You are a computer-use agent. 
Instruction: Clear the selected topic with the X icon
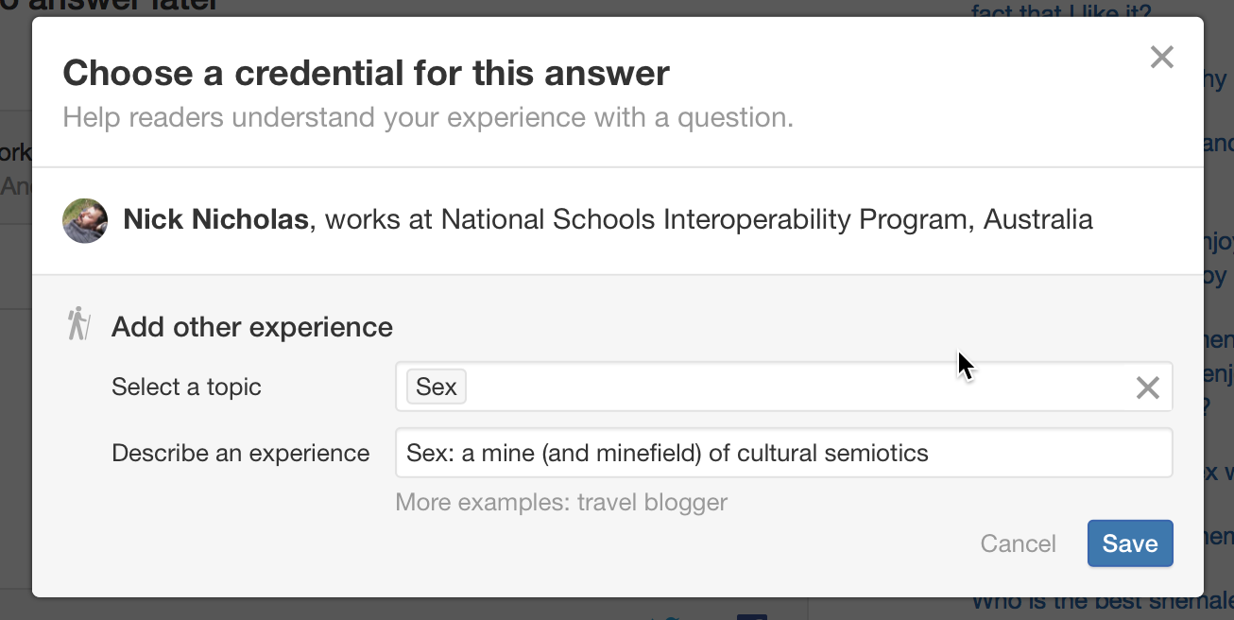[1147, 387]
